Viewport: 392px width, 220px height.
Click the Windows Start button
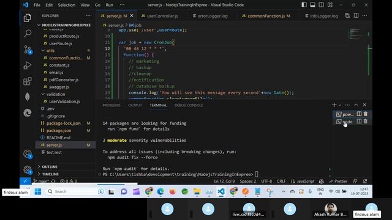tap(38, 191)
